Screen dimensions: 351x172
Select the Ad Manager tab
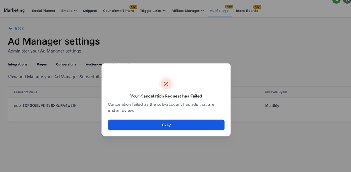219,11
